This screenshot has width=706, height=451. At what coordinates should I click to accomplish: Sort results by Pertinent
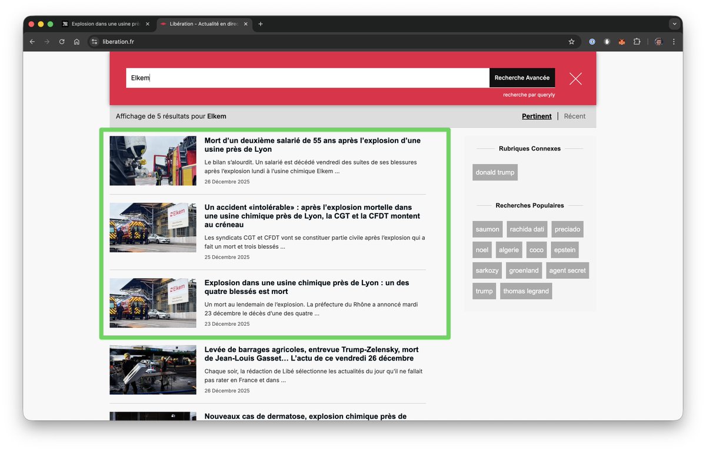[537, 116]
